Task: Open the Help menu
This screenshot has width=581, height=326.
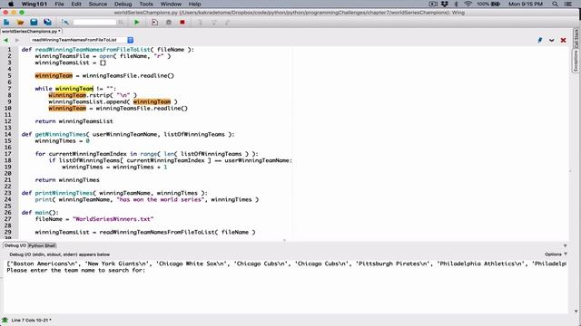Action: (x=194, y=4)
